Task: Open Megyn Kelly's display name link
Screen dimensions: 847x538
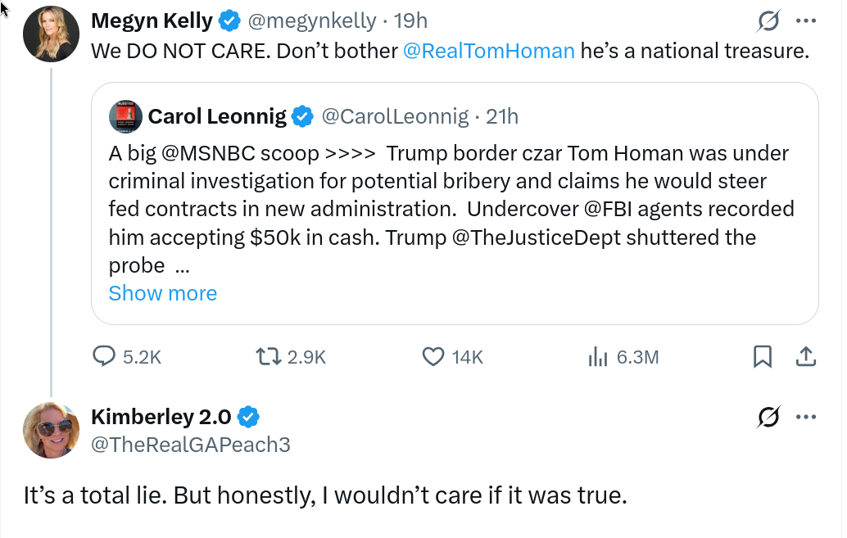Action: [152, 20]
